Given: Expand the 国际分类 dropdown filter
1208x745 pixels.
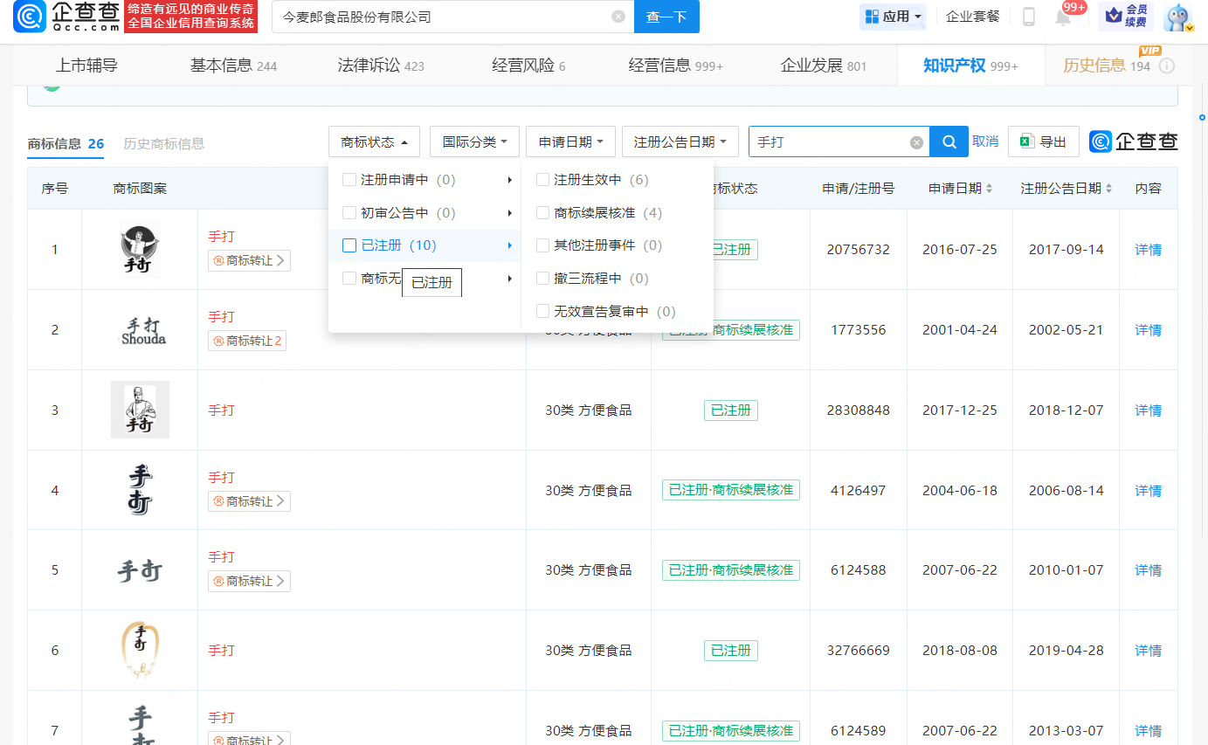Looking at the screenshot, I should pyautogui.click(x=474, y=141).
